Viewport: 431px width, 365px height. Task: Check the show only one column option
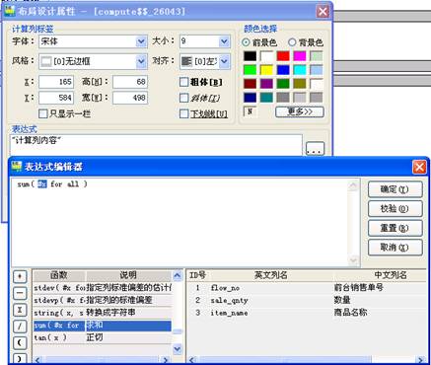pos(43,113)
